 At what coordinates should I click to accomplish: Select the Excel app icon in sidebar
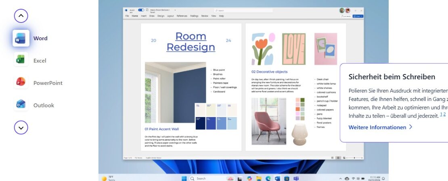click(x=21, y=60)
